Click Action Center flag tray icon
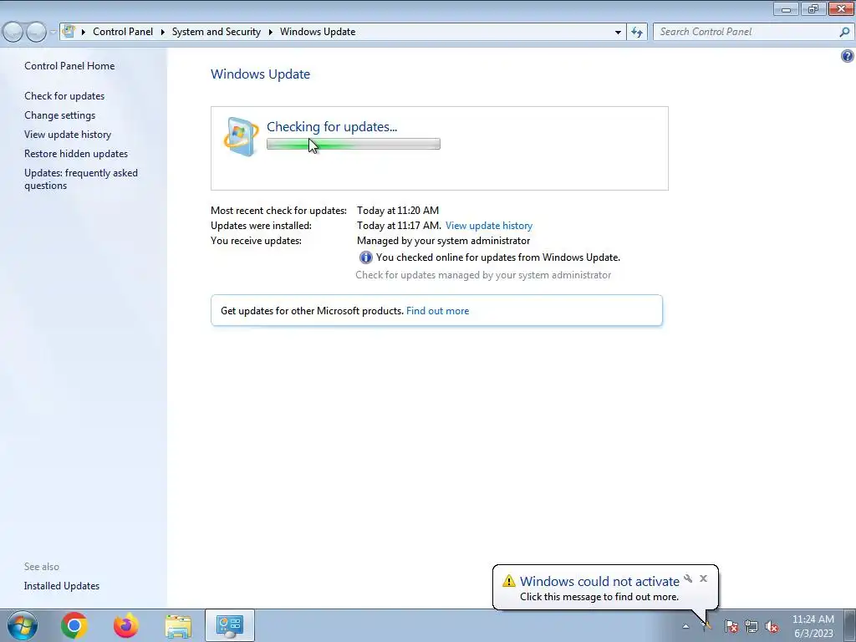This screenshot has height=642, width=856. pos(731,626)
